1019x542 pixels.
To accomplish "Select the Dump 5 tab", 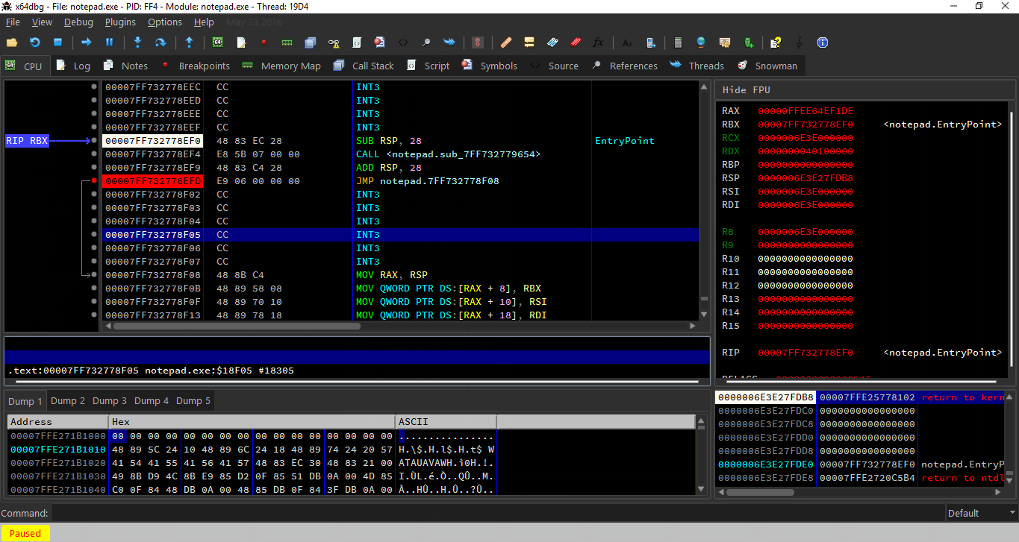I will point(193,401).
